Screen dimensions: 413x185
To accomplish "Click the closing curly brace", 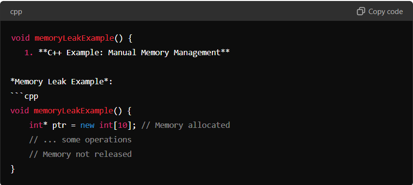I will 13,169.
